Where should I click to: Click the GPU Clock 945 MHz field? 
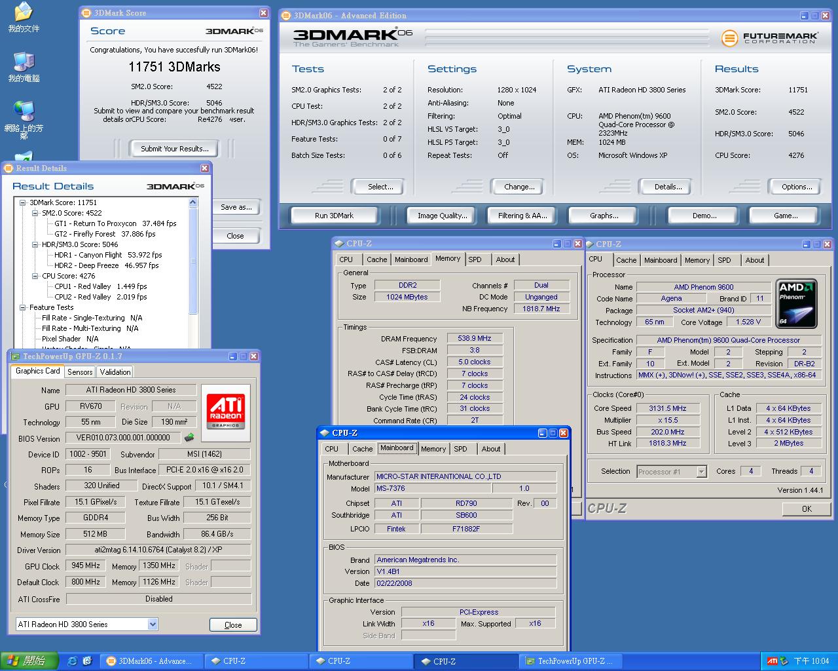(86, 566)
